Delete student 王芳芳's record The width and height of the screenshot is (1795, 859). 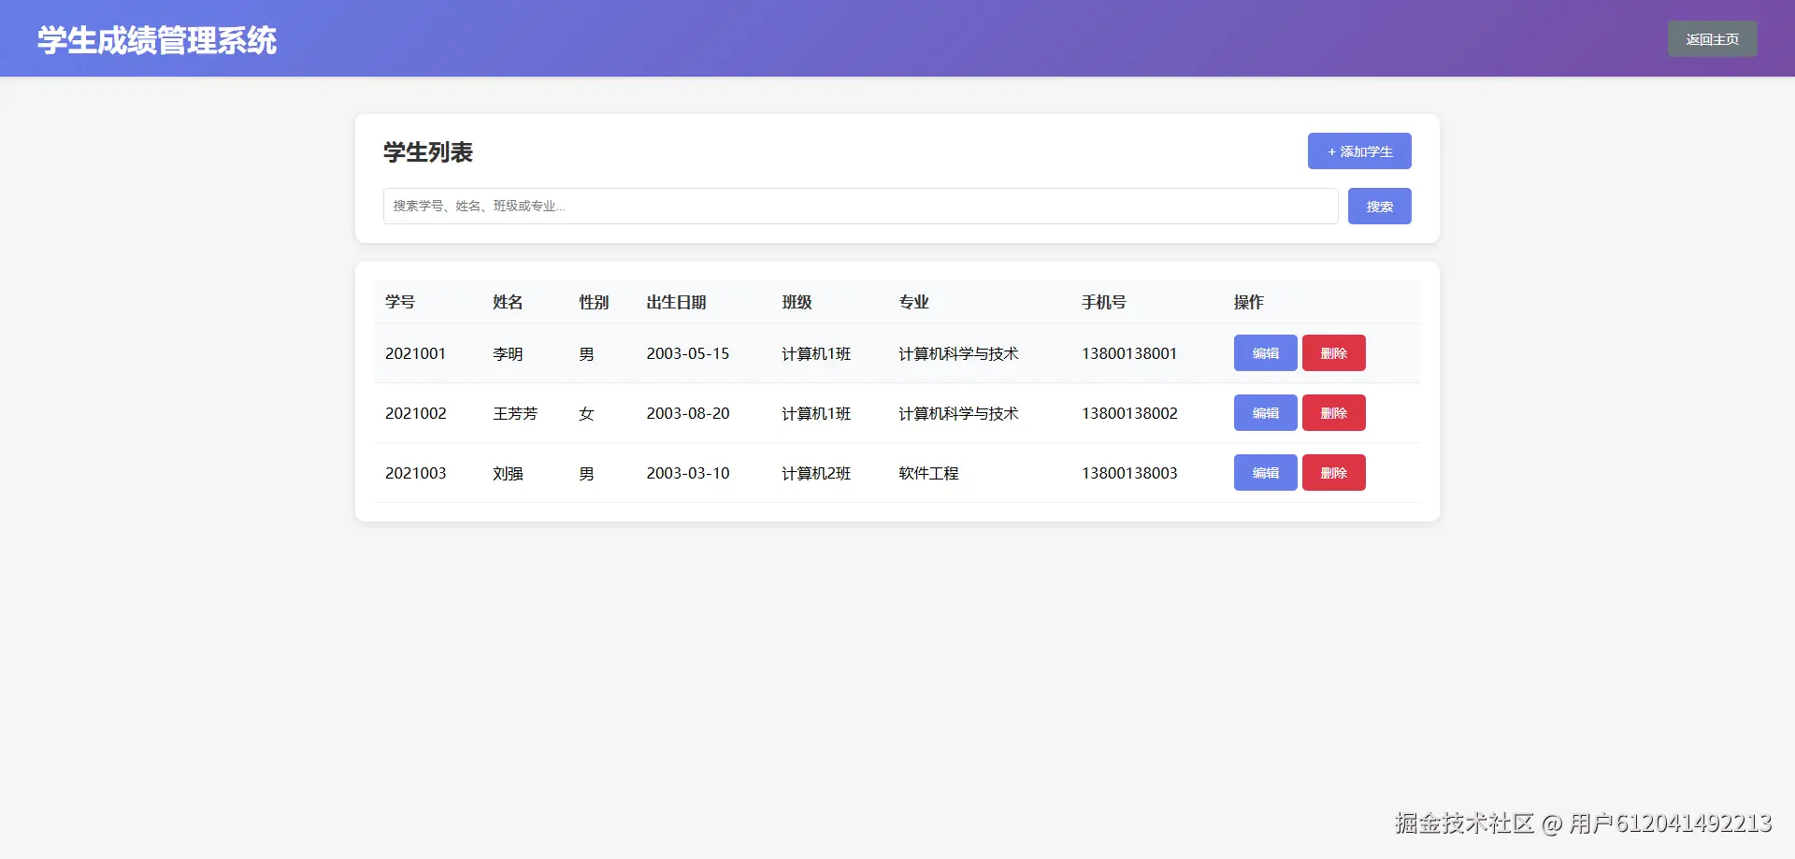[x=1333, y=413]
